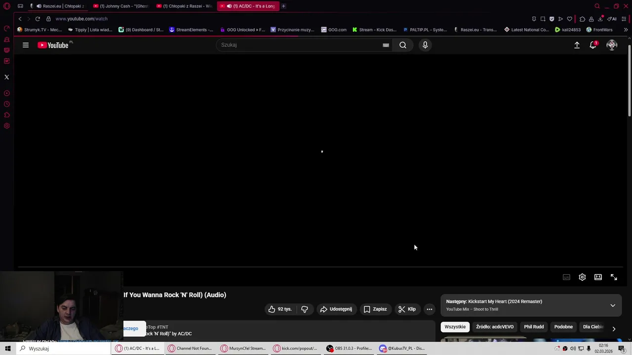The height and width of the screenshot is (355, 632).
Task: Start voice search with the microphone
Action: tap(425, 45)
